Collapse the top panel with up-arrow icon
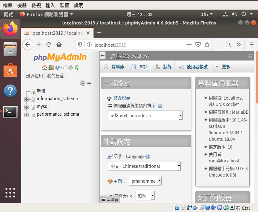 tap(250, 56)
